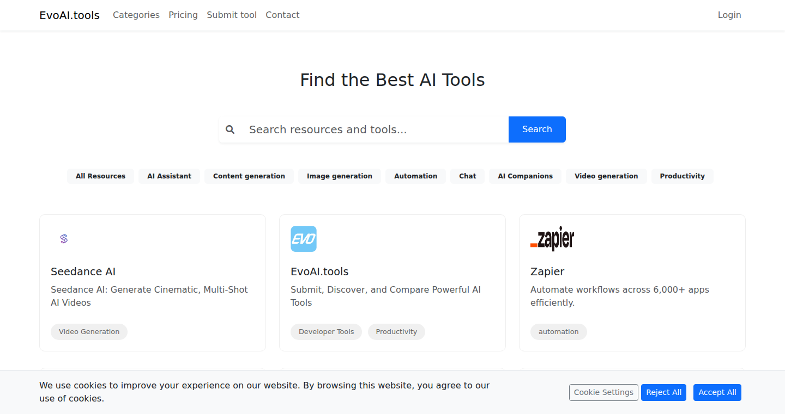Open the EvoAI.tools card title
This screenshot has height=414, width=785.
319,271
